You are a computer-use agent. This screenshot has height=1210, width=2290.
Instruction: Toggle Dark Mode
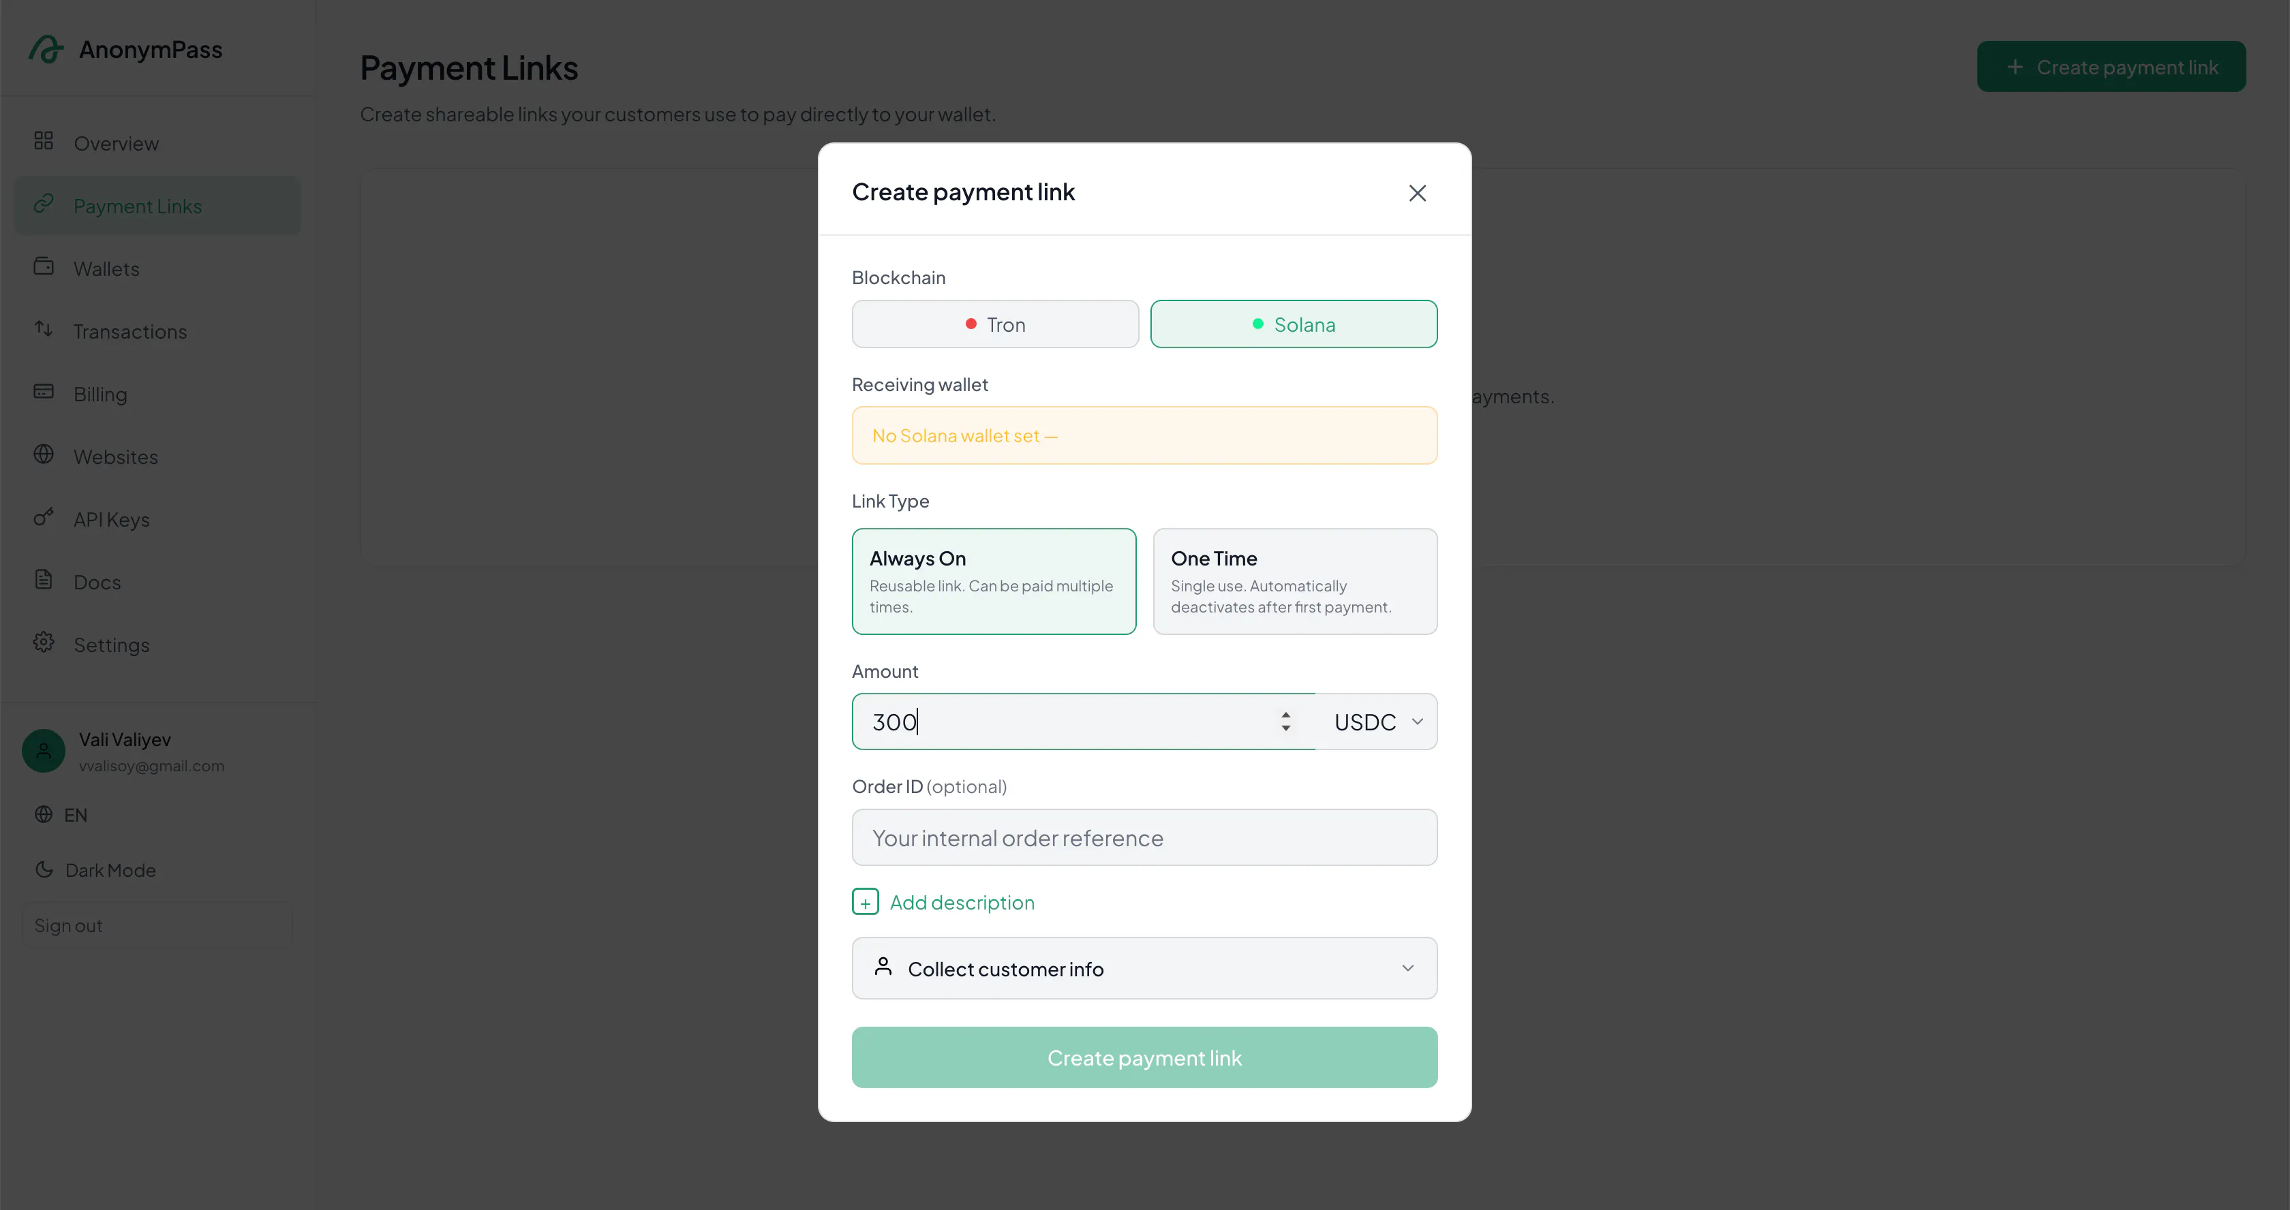click(95, 871)
